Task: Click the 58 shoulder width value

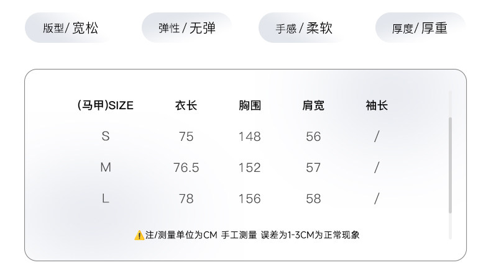Action: coord(313,199)
